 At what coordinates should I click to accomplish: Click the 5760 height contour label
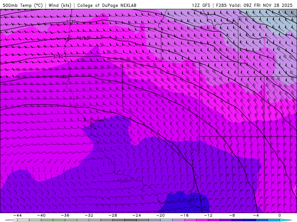click(84, 38)
